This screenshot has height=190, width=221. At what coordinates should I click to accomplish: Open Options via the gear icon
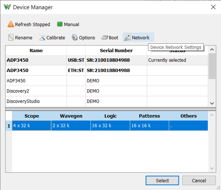pyautogui.click(x=75, y=37)
